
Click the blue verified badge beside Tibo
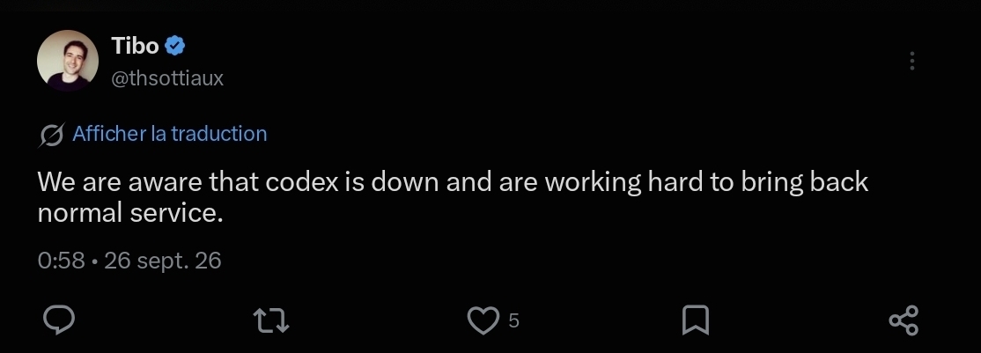pos(174,46)
